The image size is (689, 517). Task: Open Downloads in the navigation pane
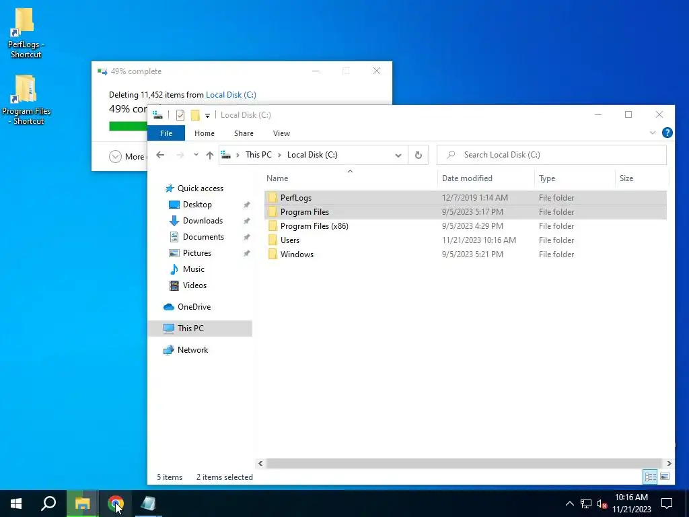[196, 221]
